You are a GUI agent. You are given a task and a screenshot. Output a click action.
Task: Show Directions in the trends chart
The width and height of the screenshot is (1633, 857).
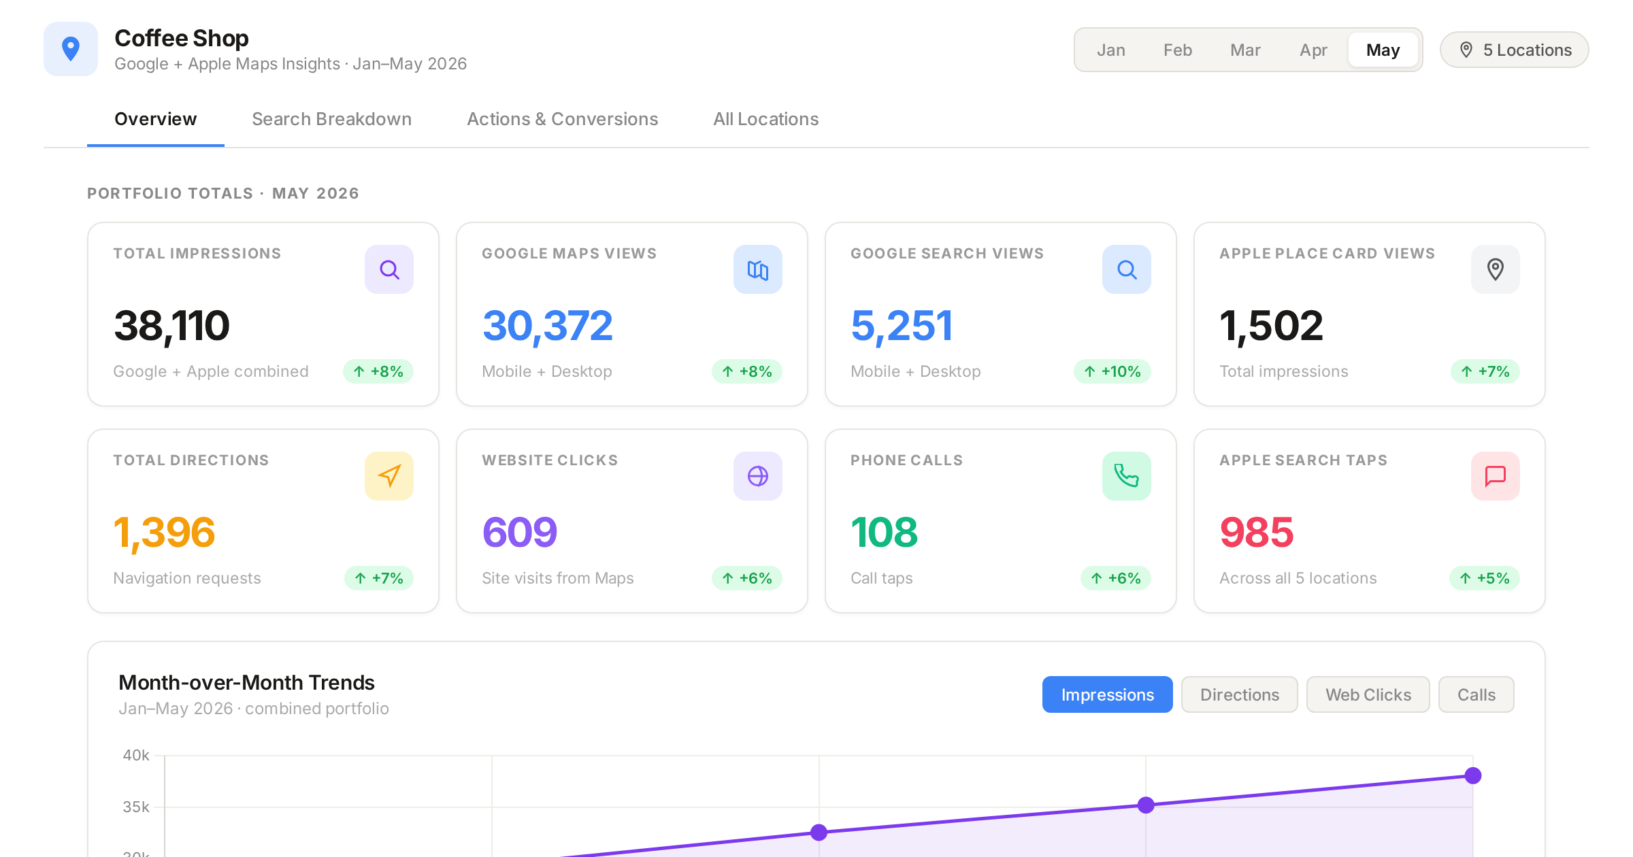[1240, 694]
